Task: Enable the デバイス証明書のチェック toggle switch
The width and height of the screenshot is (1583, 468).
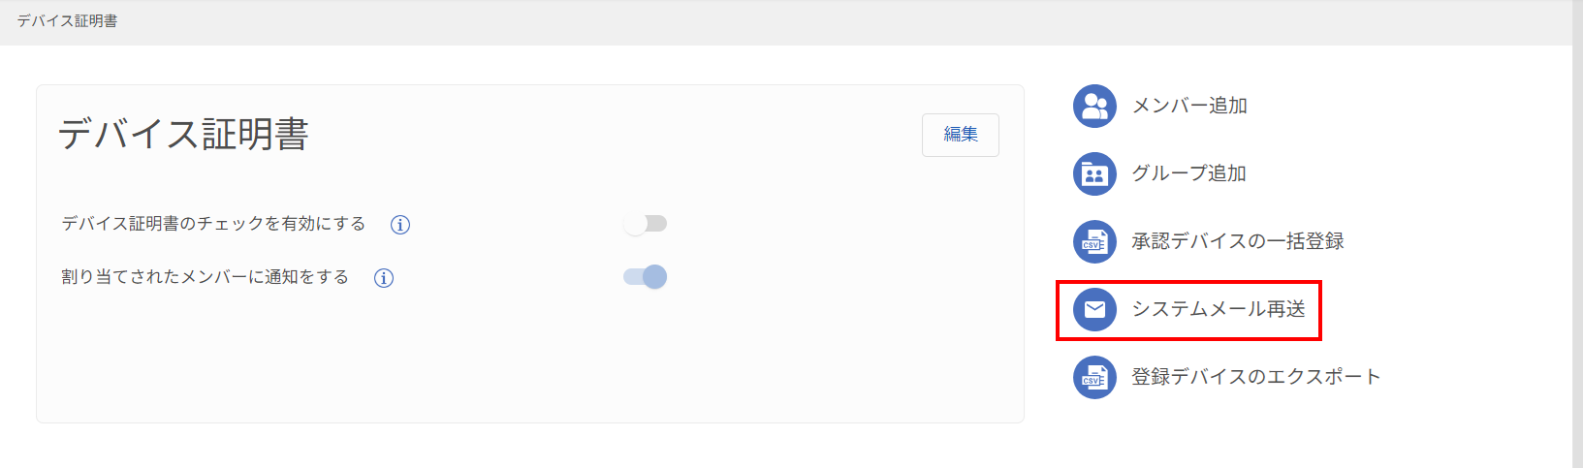Action: pyautogui.click(x=646, y=224)
